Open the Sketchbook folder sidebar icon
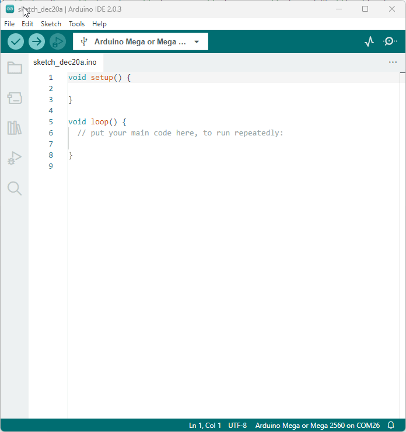This screenshot has height=432, width=406. (15, 68)
